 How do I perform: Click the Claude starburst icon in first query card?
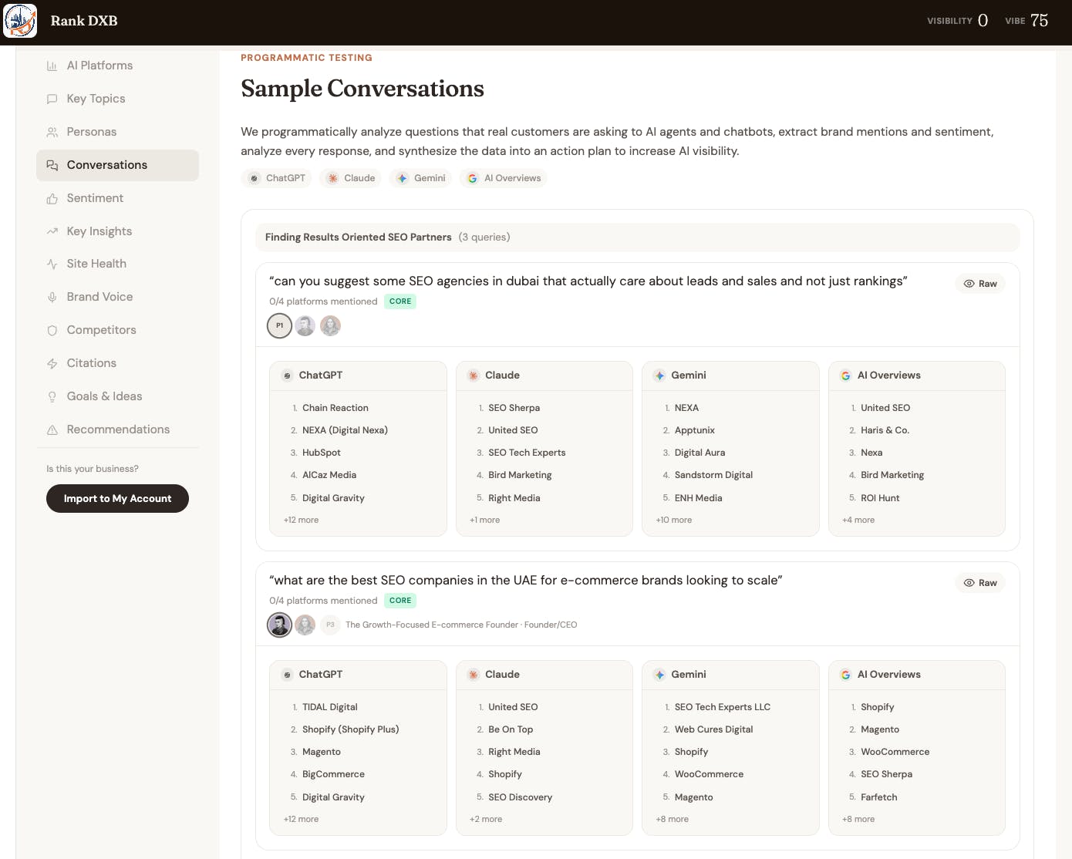coord(473,376)
